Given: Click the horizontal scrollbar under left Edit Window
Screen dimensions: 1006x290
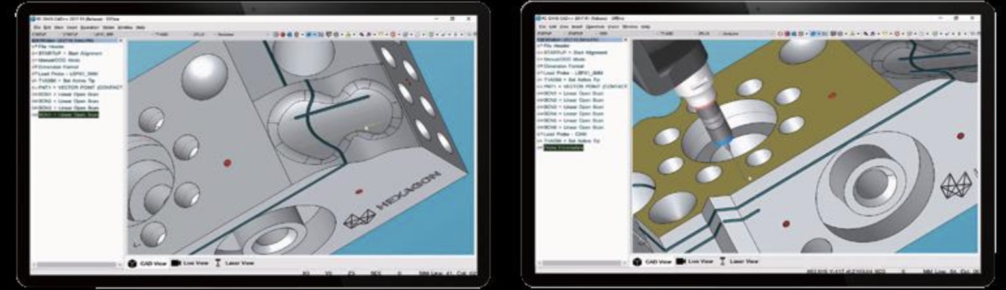Looking at the screenshot, I should click(76, 265).
